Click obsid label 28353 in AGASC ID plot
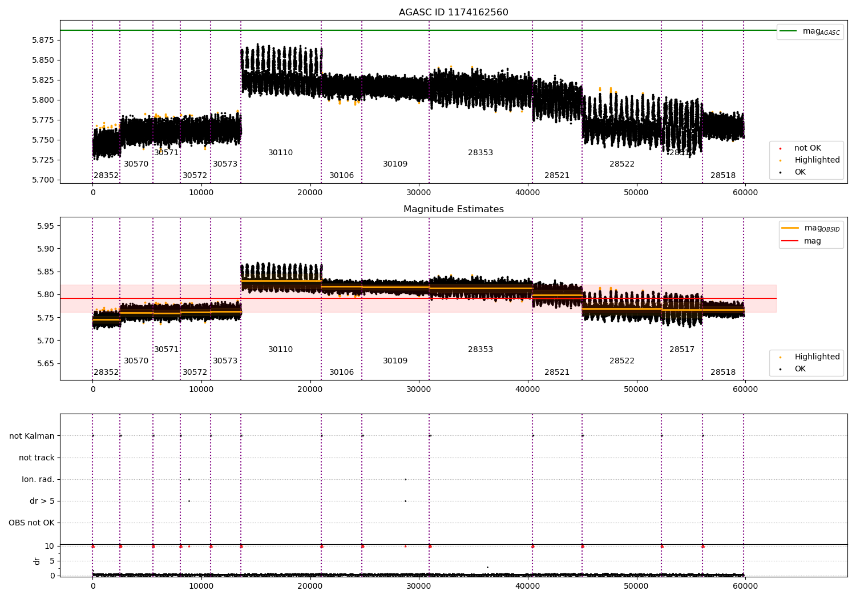The width and height of the screenshot is (856, 599). (480, 153)
